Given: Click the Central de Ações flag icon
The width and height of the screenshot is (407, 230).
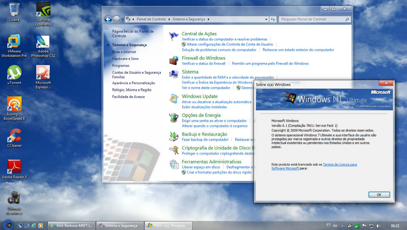Looking at the screenshot, I should coord(174,36).
